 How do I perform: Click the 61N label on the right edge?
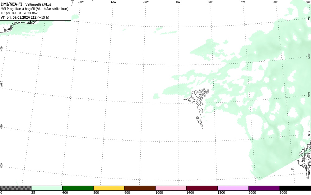pyautogui.click(x=309, y=133)
